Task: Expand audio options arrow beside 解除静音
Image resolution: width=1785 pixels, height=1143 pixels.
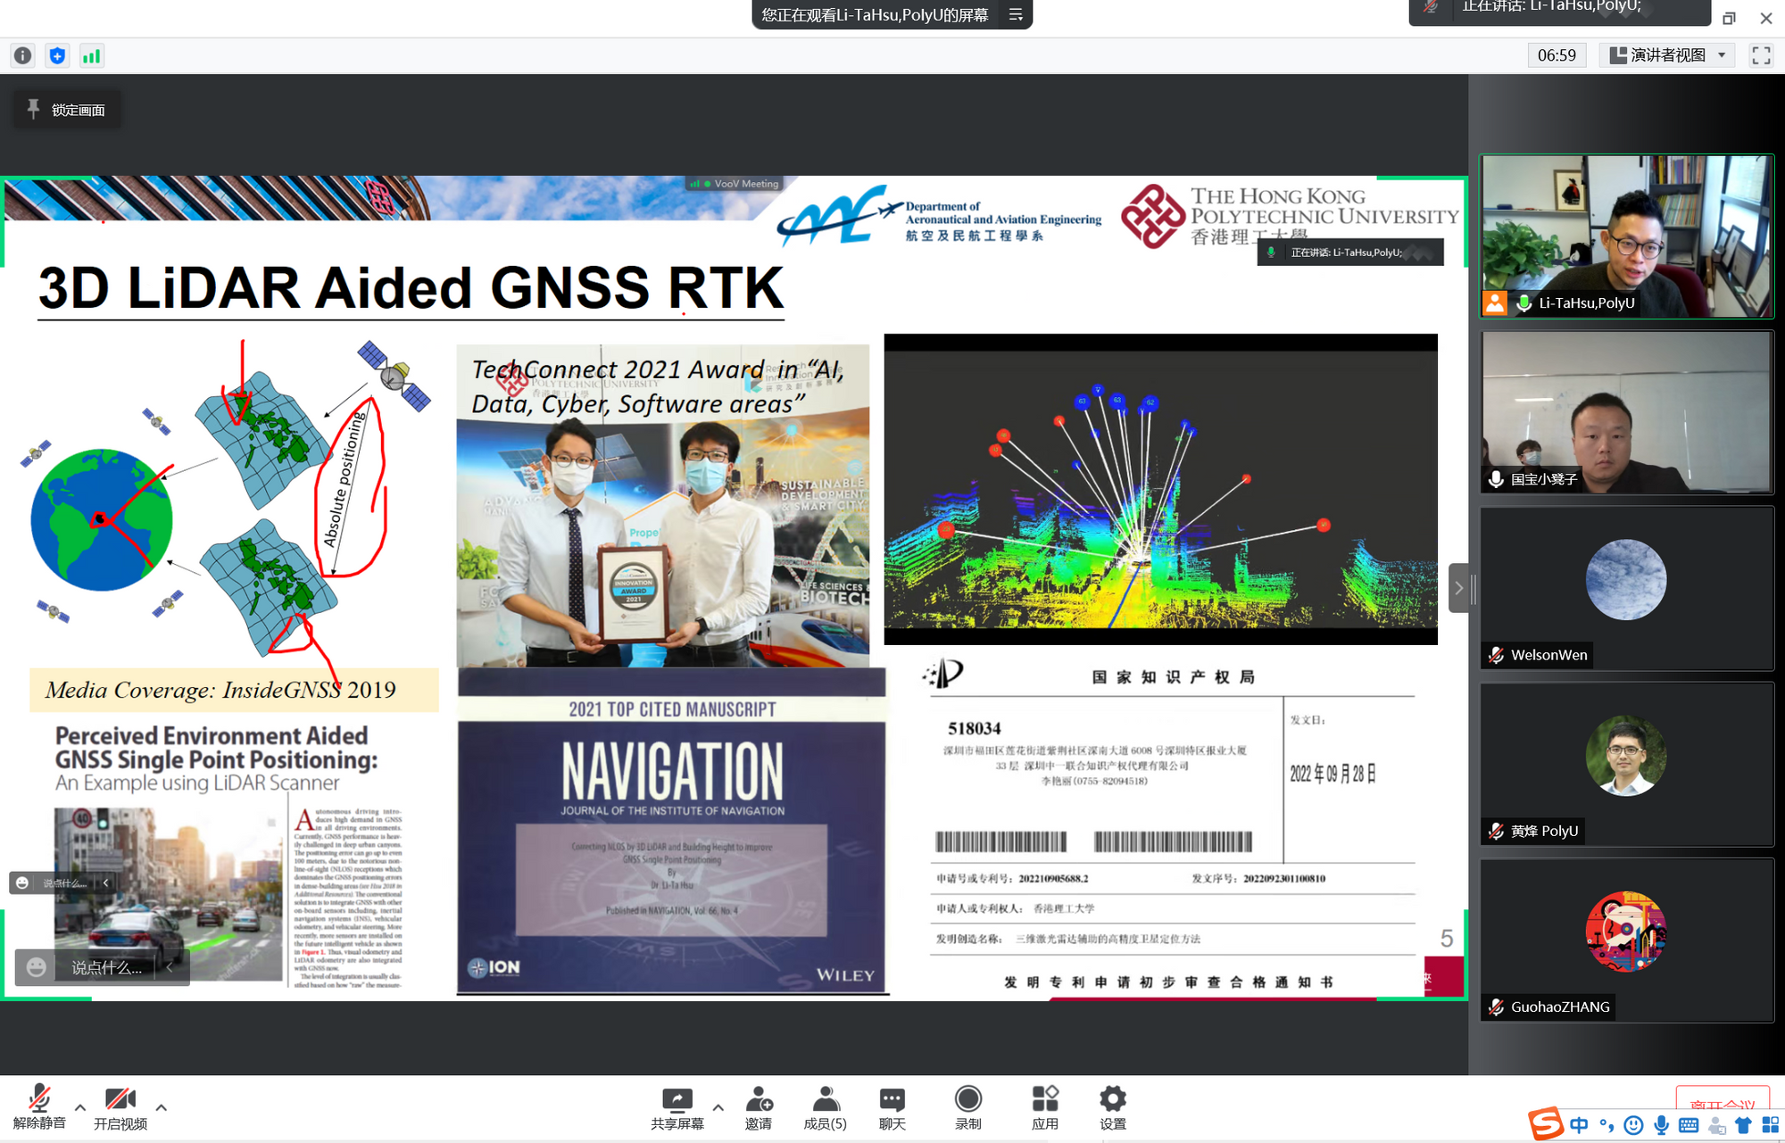Action: 80,1107
